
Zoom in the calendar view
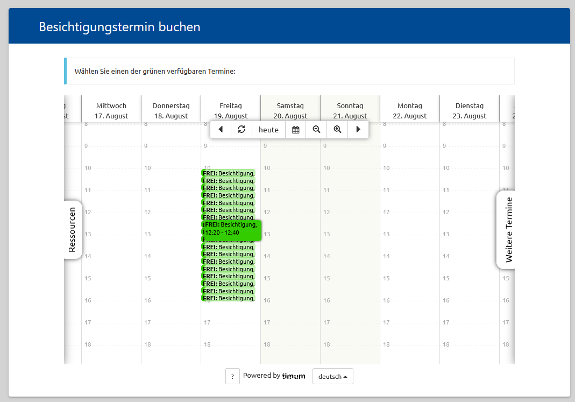click(337, 130)
